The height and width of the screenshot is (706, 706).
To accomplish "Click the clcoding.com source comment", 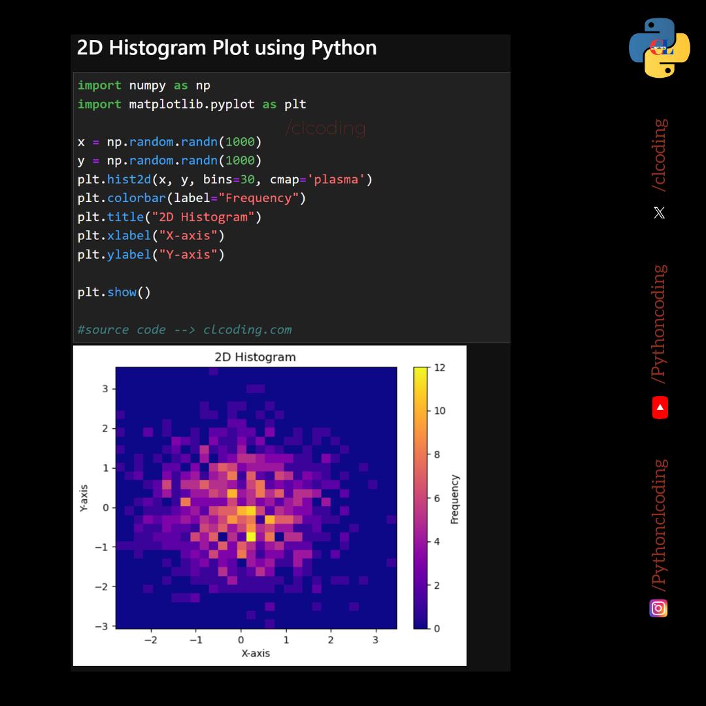I will click(x=184, y=329).
